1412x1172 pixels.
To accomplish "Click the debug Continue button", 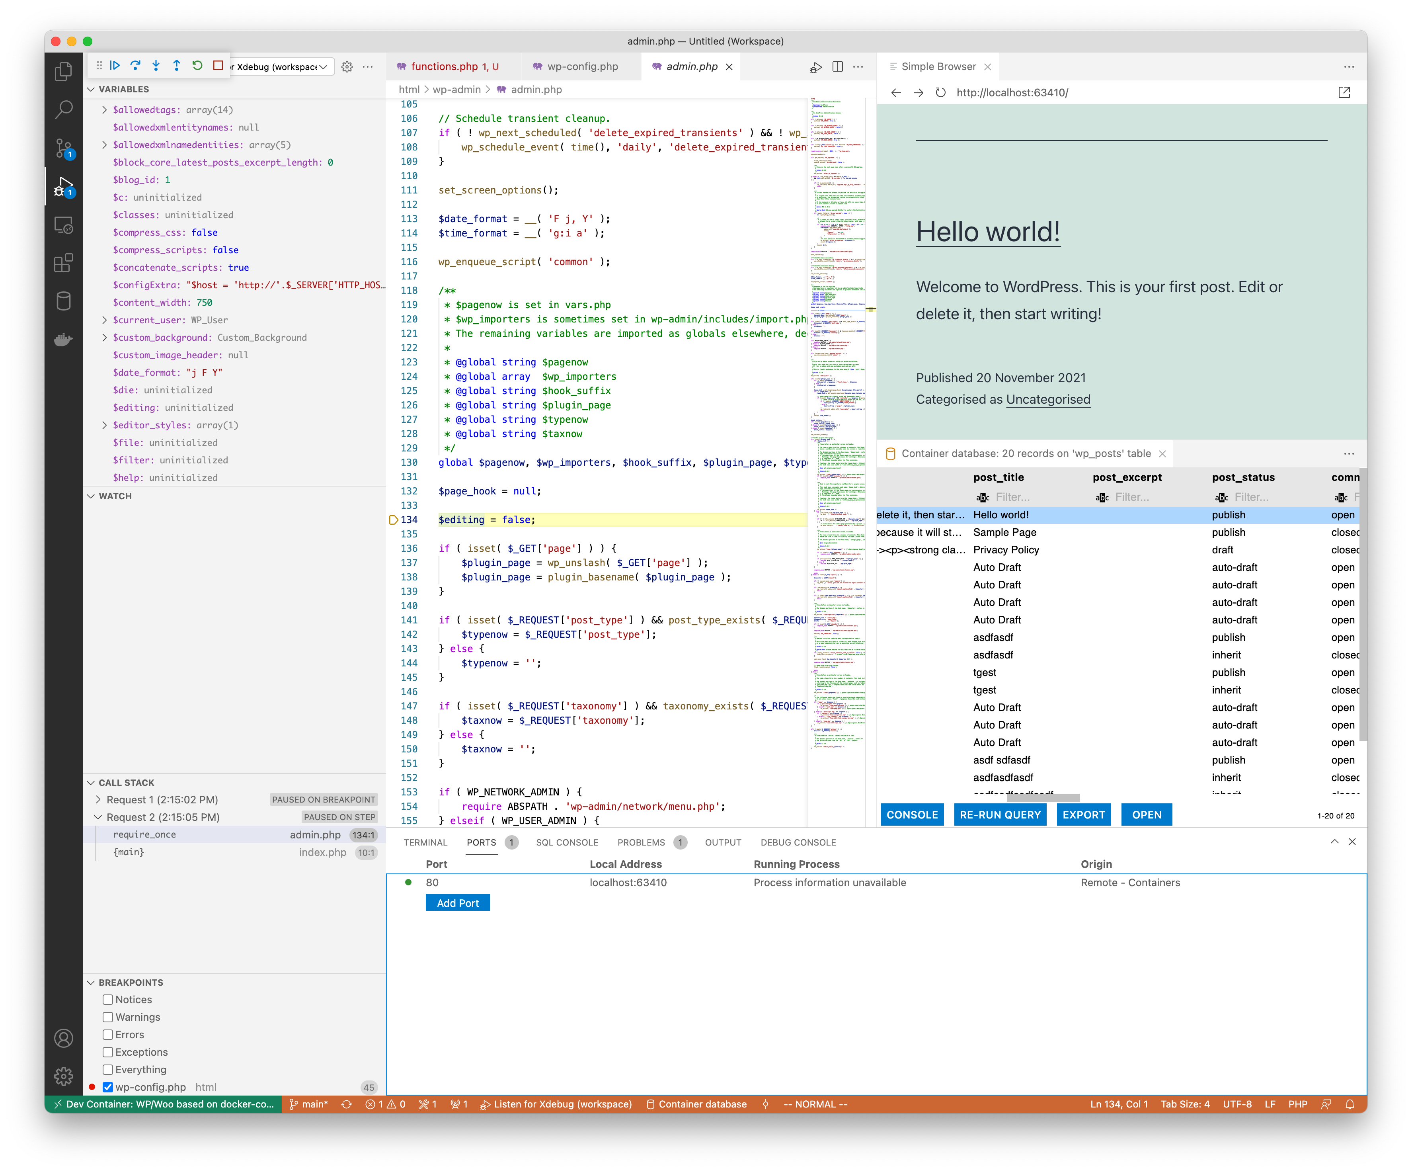I will pos(115,65).
